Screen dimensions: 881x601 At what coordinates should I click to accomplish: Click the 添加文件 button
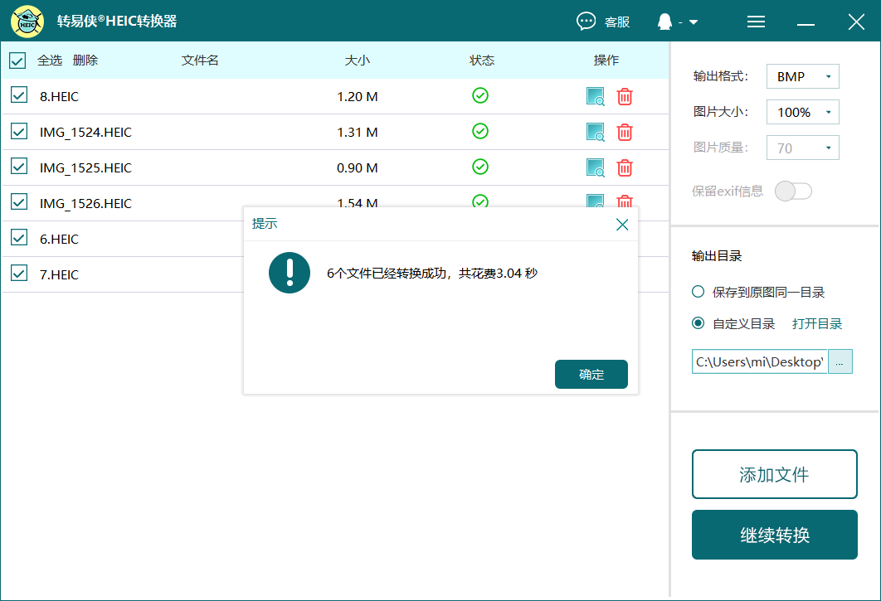point(774,474)
